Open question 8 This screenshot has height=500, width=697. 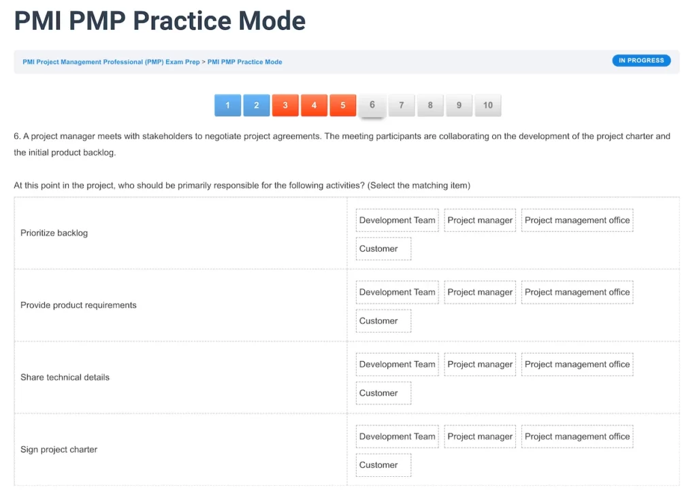point(430,105)
